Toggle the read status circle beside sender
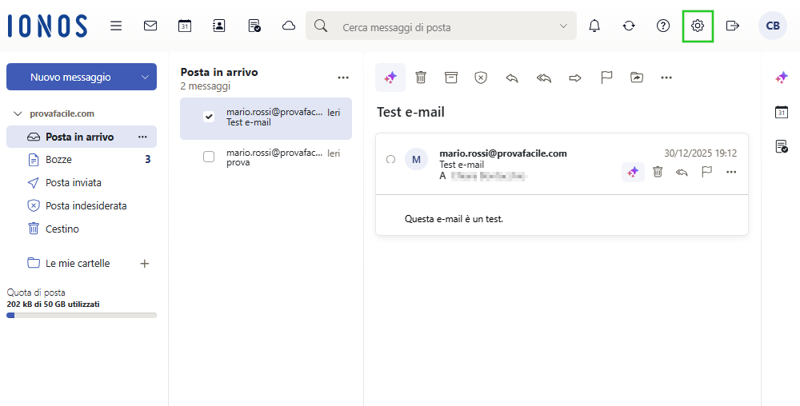800x406 pixels. click(x=390, y=159)
